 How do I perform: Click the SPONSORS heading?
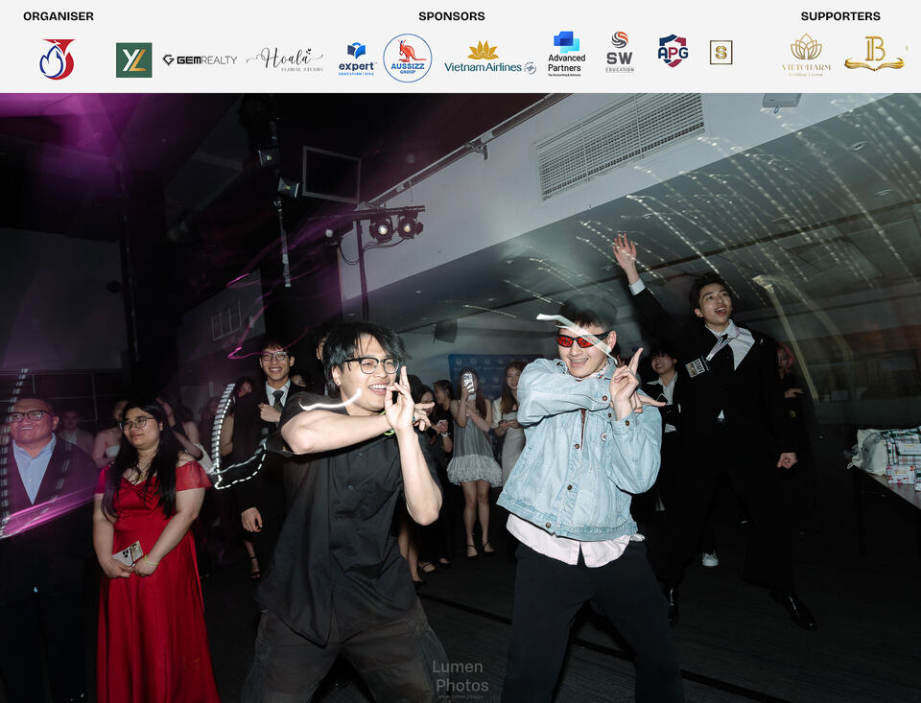pos(452,16)
